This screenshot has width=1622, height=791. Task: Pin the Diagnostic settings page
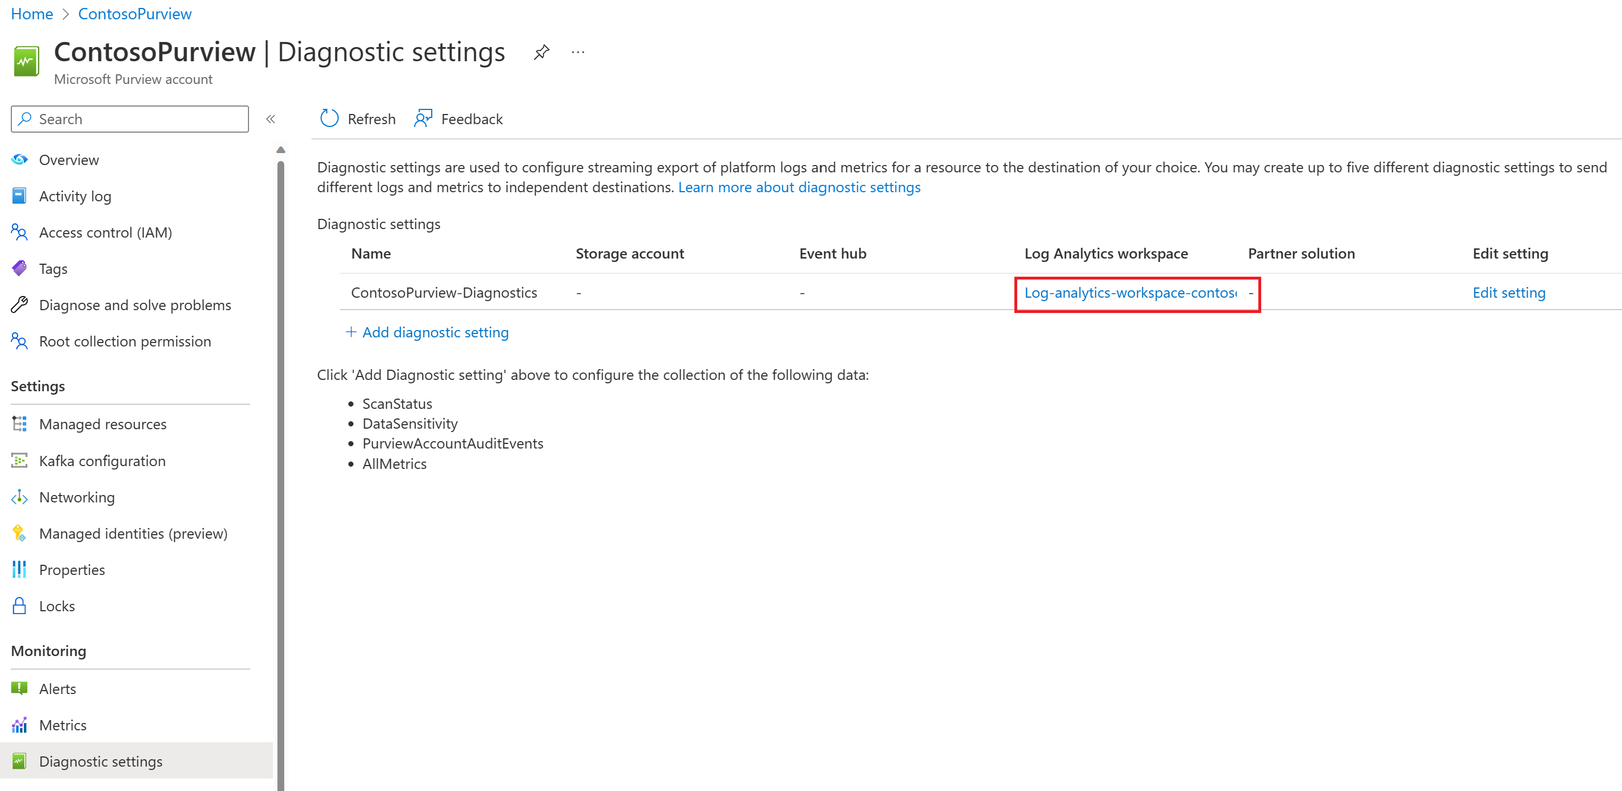point(541,52)
